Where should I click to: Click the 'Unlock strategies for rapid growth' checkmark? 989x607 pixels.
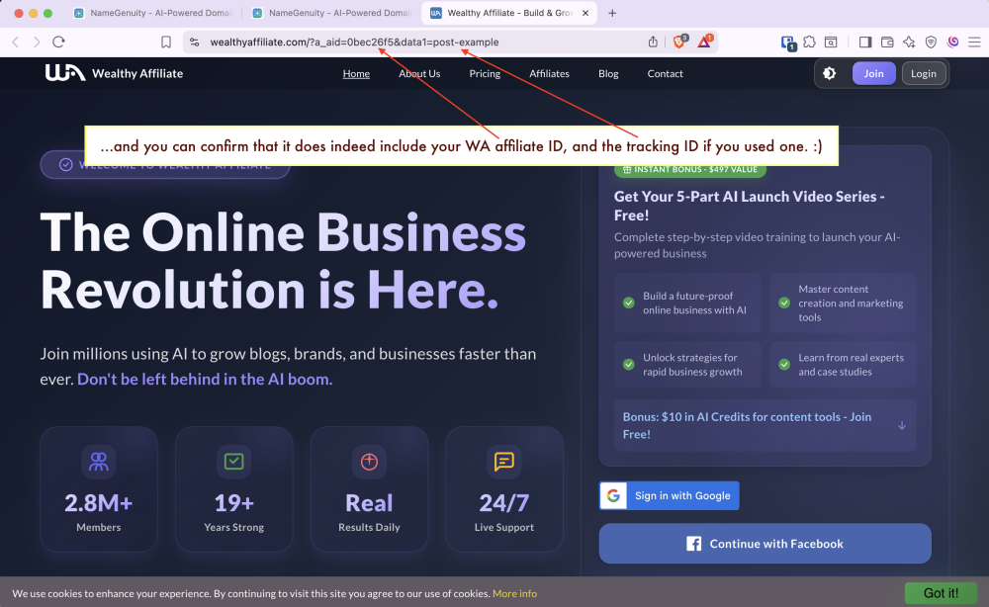coord(629,364)
